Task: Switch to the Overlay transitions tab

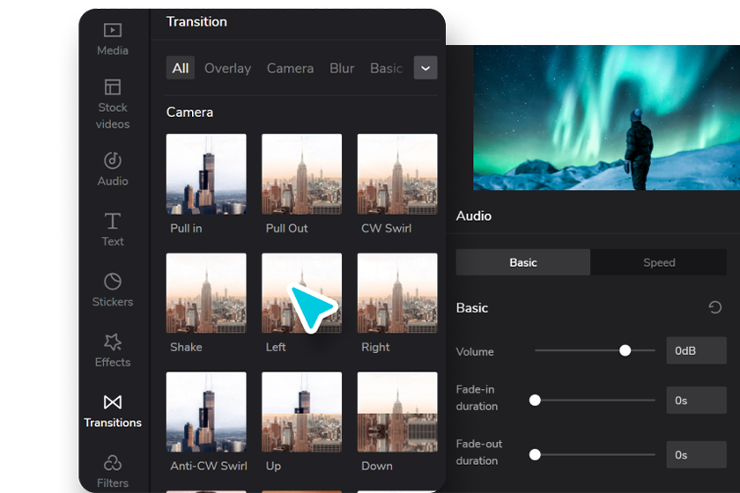Action: 227,69
